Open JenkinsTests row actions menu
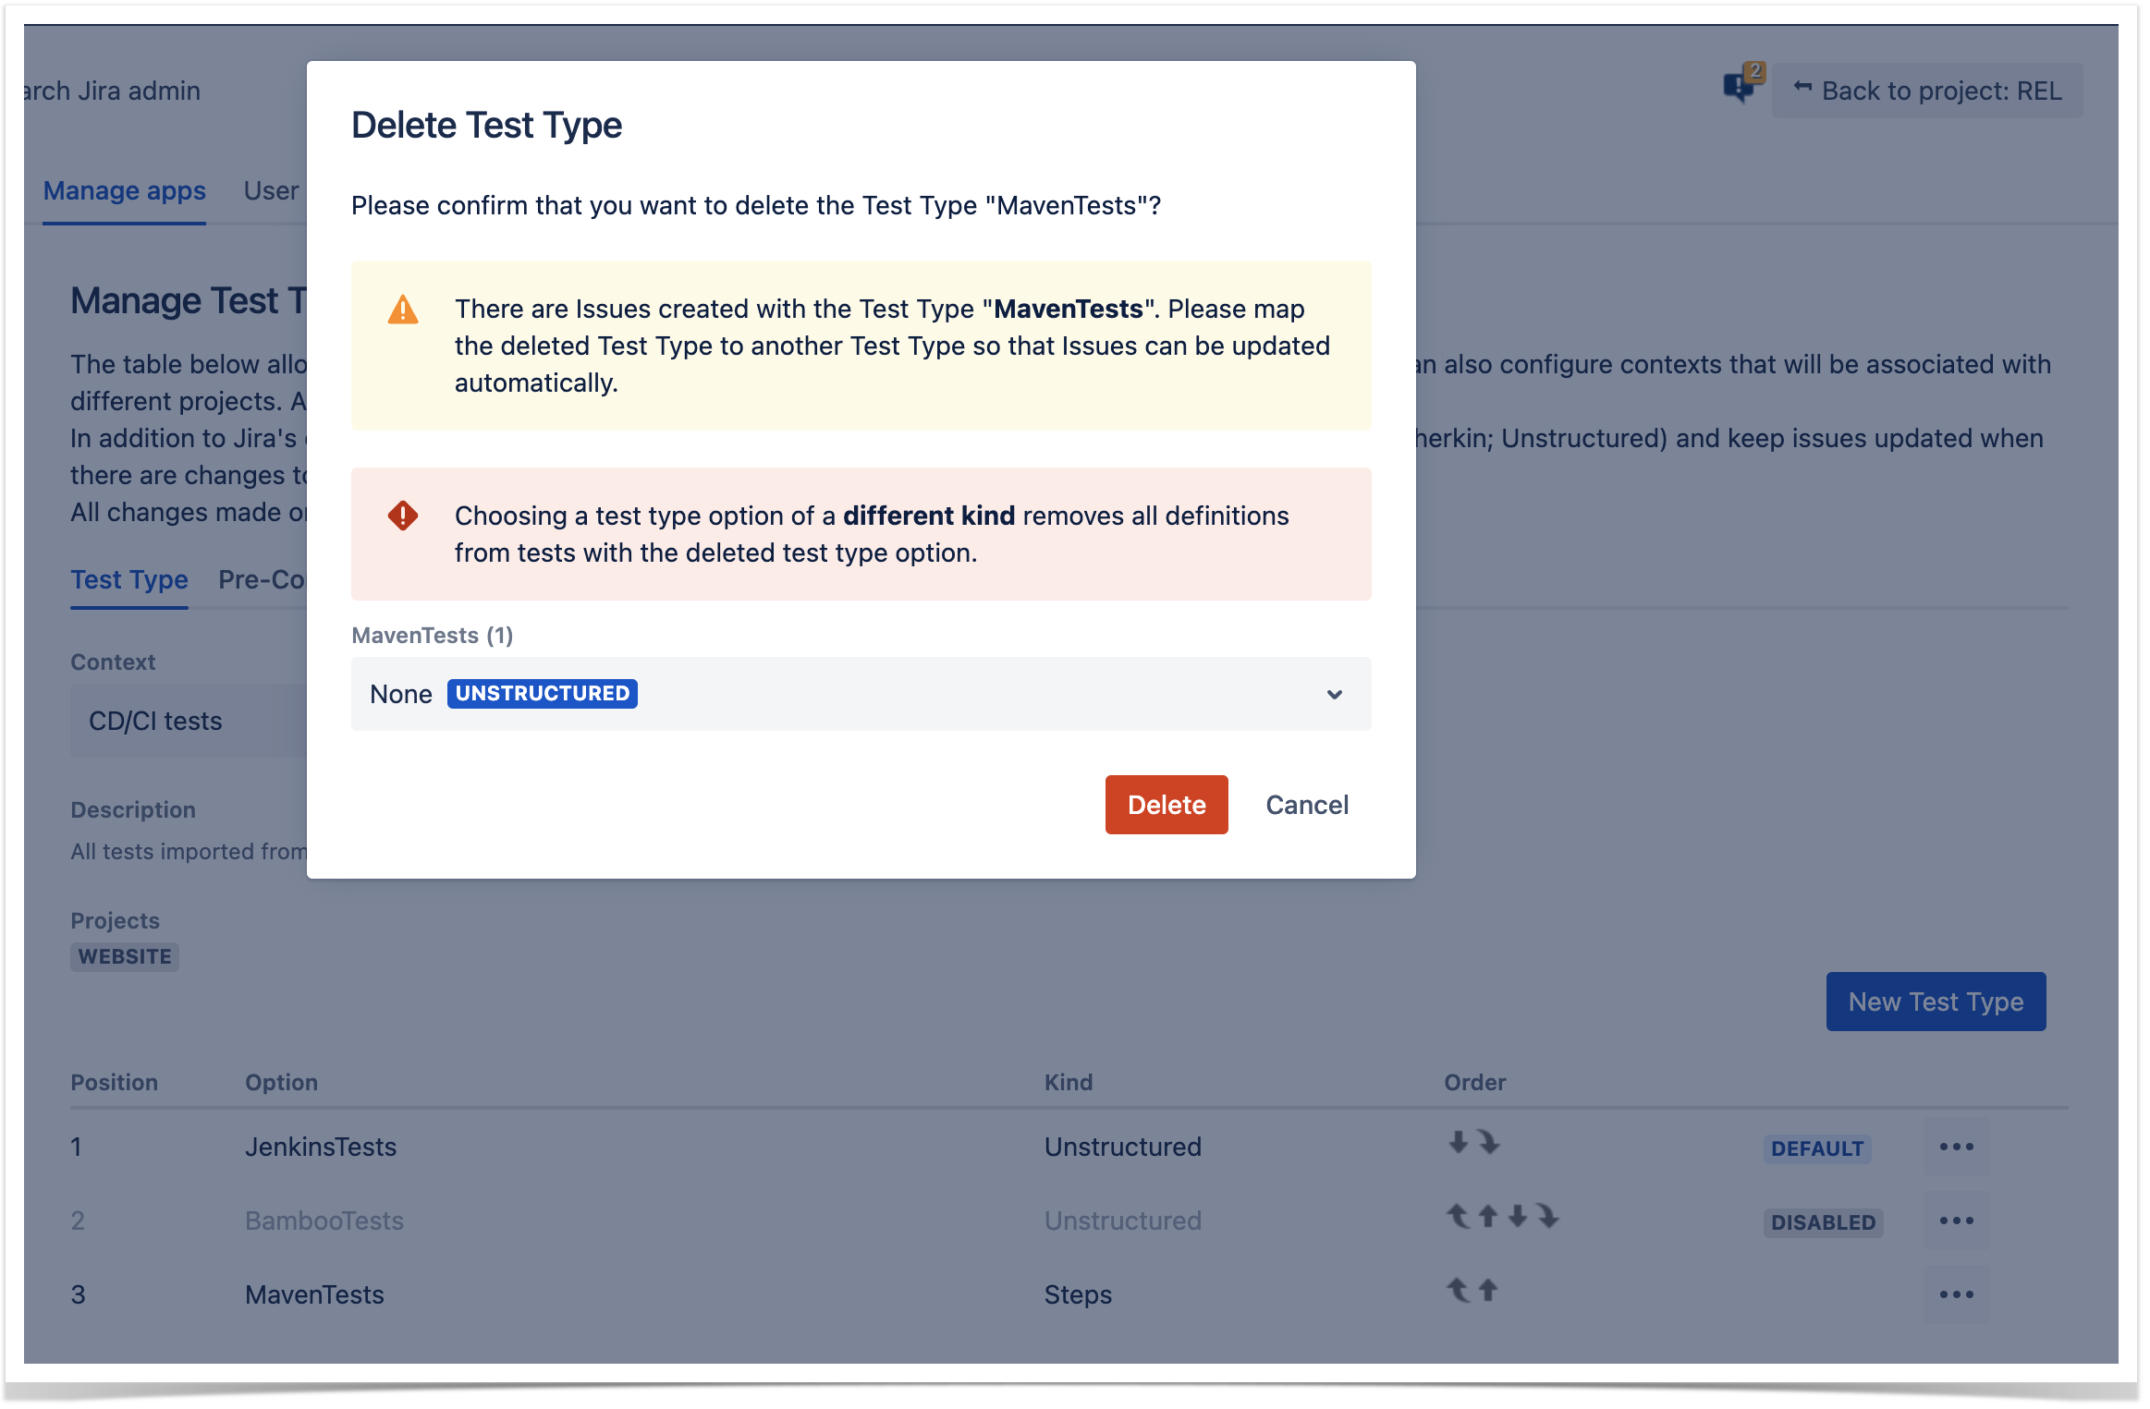This screenshot has height=1409, width=2150. pos(1955,1147)
